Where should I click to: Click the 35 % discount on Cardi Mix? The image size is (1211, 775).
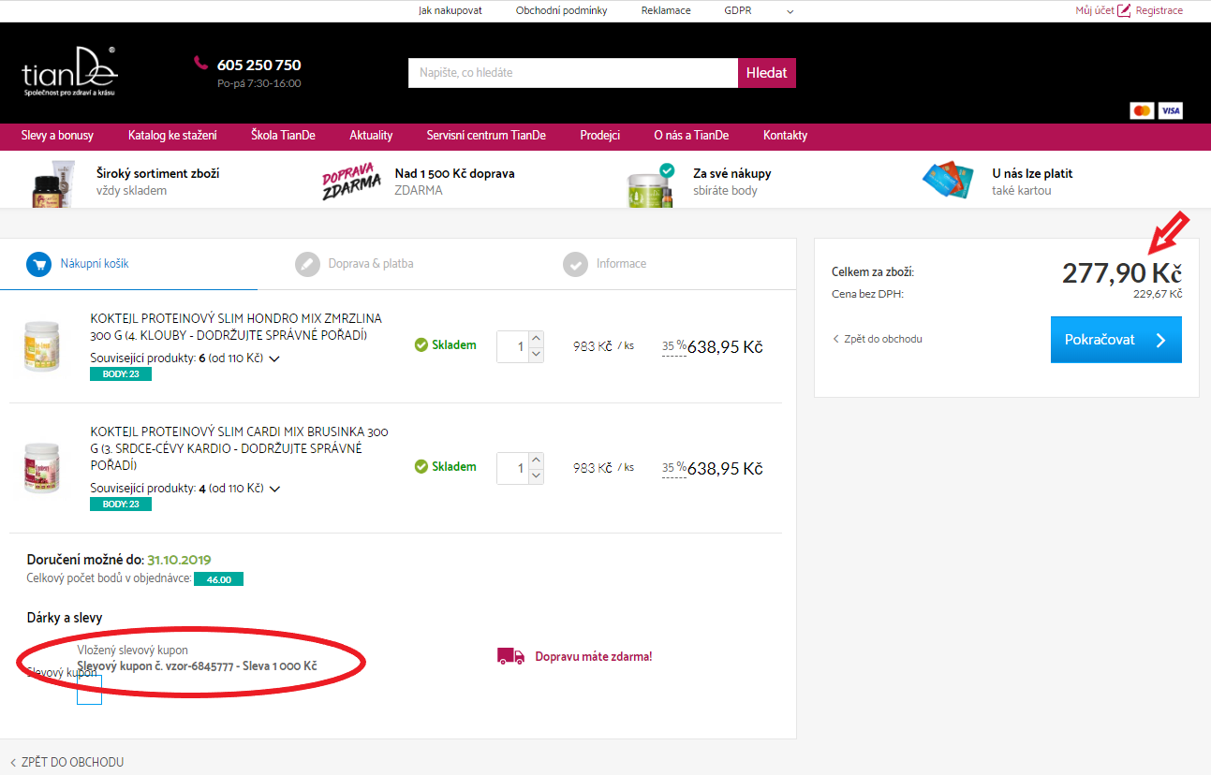tap(674, 468)
